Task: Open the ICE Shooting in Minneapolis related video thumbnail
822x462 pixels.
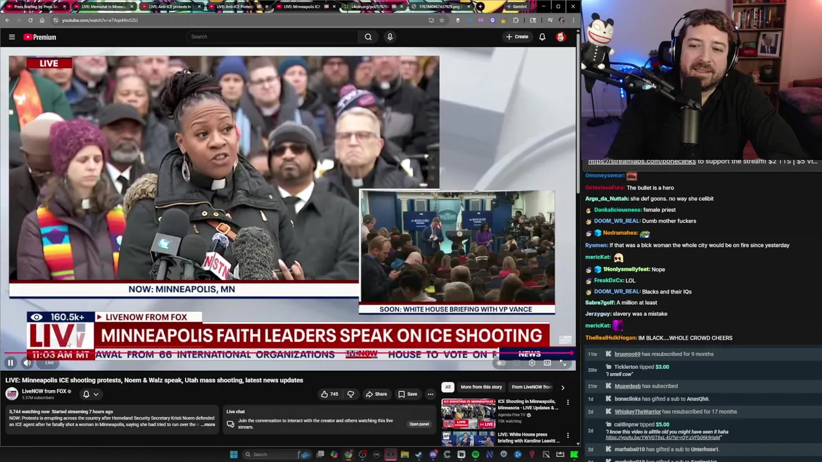Action: tap(468, 414)
